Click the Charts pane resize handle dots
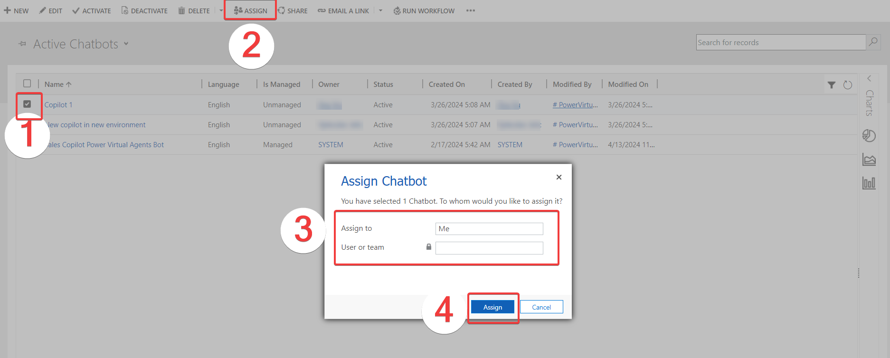Viewport: 890px width, 358px height. (x=859, y=273)
